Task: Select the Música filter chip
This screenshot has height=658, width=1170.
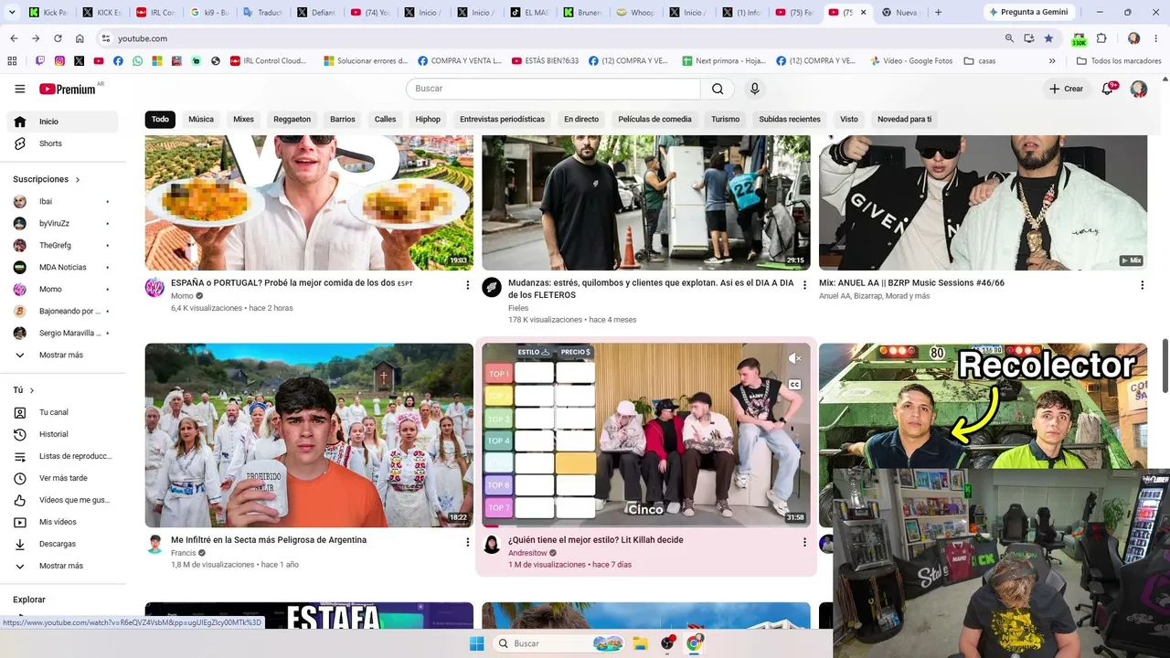Action: [x=201, y=119]
